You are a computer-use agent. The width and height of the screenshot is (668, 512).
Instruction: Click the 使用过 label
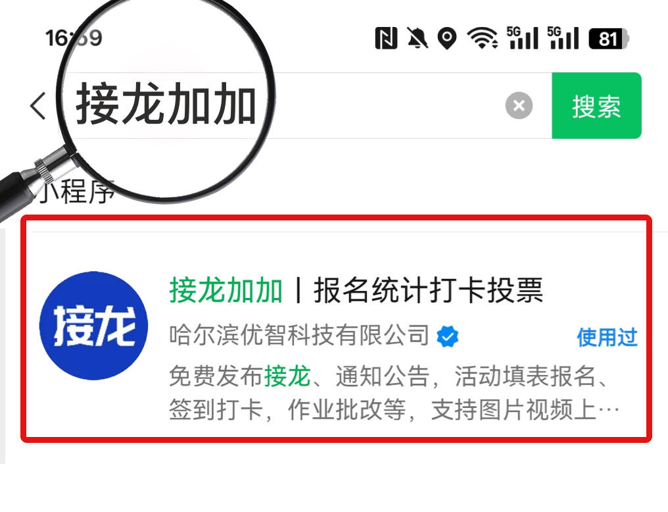(x=607, y=337)
